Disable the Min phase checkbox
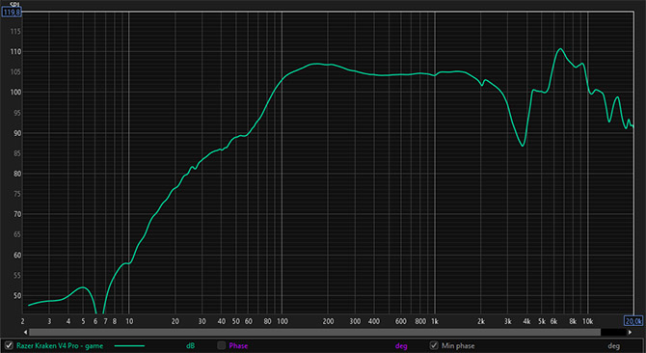 (x=434, y=345)
